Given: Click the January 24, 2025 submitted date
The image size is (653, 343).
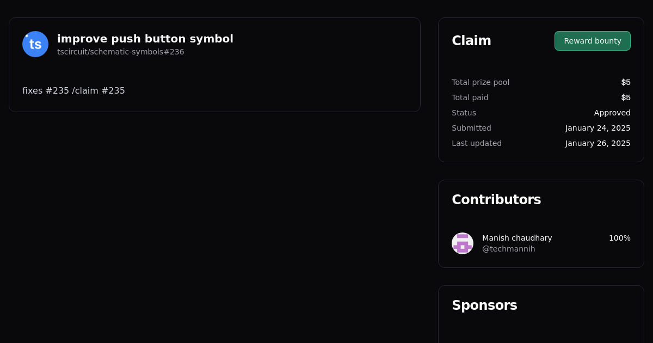Looking at the screenshot, I should (597, 128).
